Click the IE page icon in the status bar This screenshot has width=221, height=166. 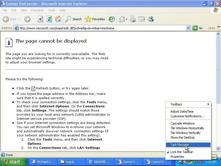[x=2, y=155]
